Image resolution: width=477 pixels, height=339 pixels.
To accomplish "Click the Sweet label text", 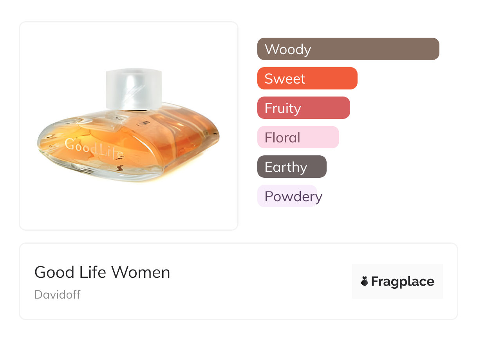I will (x=285, y=79).
